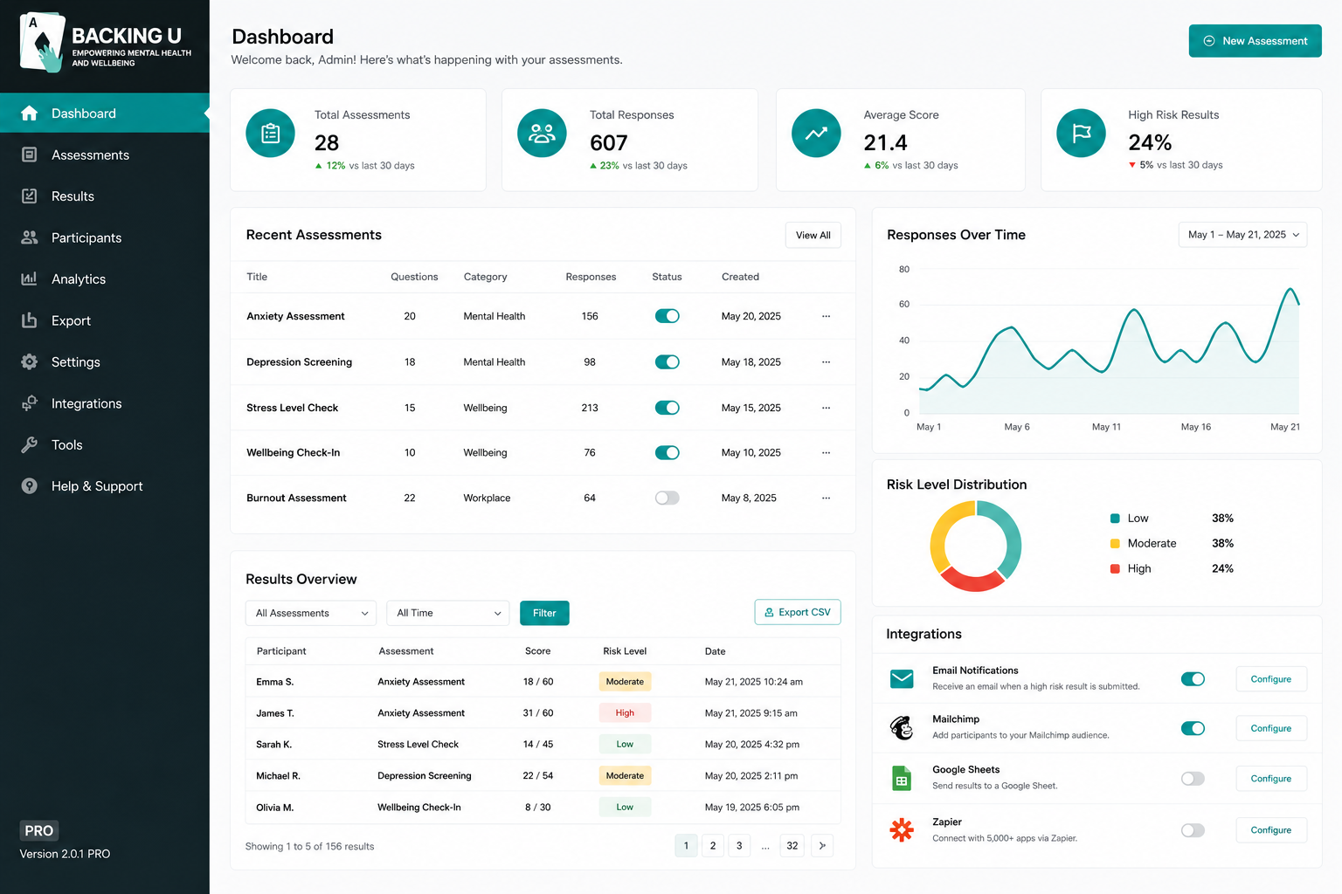Image resolution: width=1342 pixels, height=894 pixels.
Task: Go to page 2 of results
Action: click(713, 845)
